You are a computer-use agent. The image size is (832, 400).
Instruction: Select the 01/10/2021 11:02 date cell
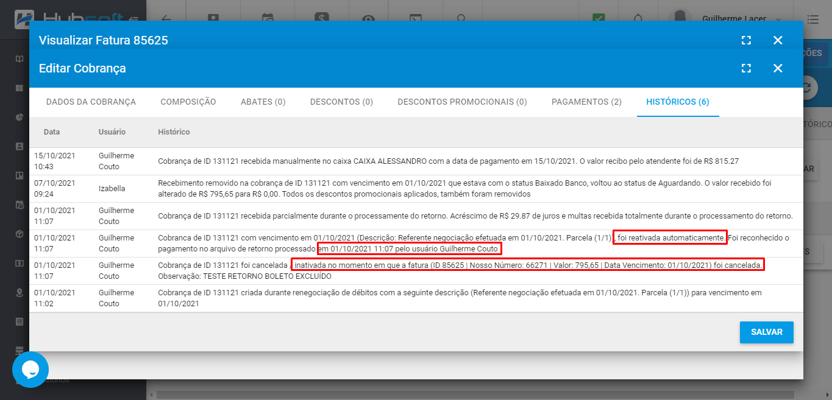55,298
